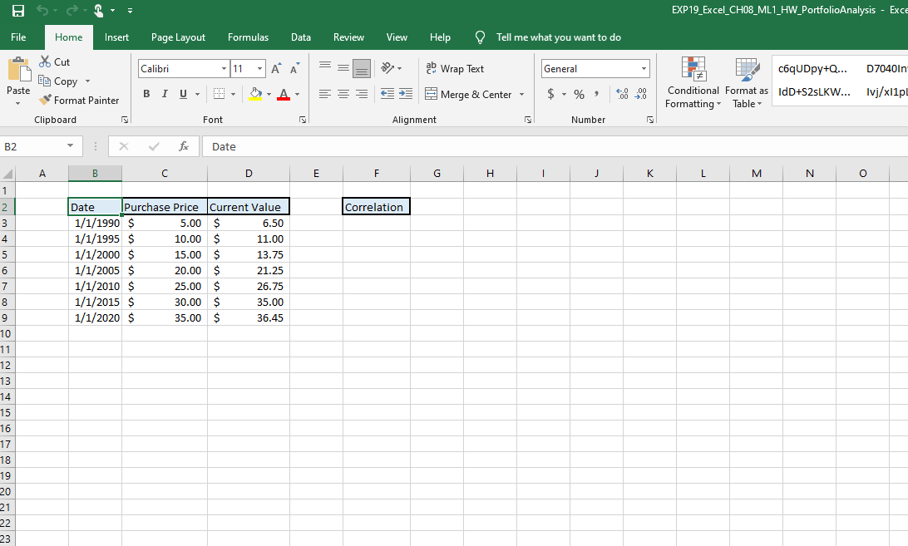
Task: Switch to the Page Layout tab
Action: click(178, 37)
